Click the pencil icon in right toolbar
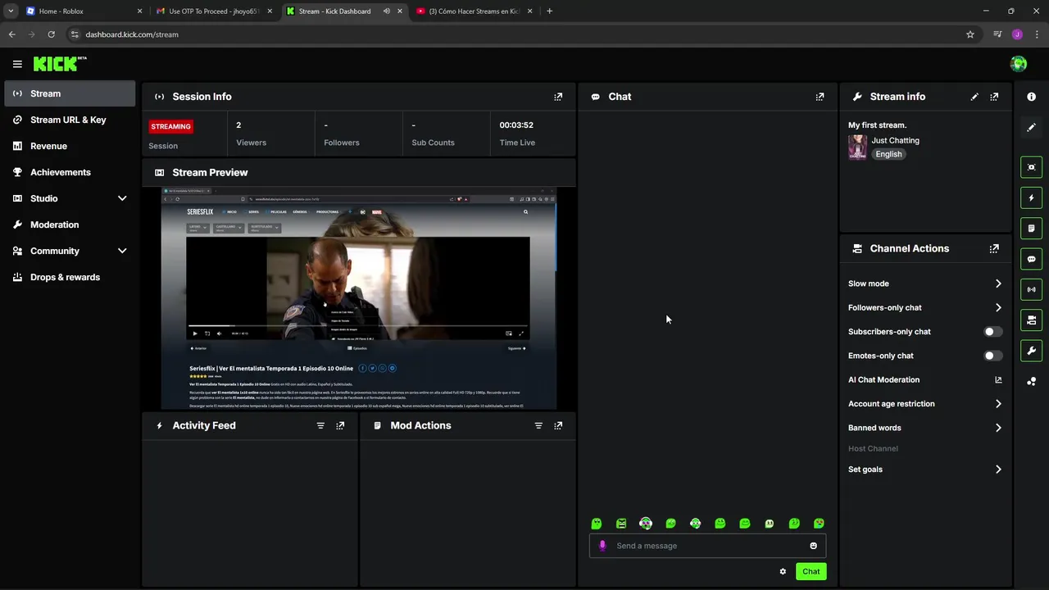Viewport: 1049px width, 590px height. pos(1031,127)
